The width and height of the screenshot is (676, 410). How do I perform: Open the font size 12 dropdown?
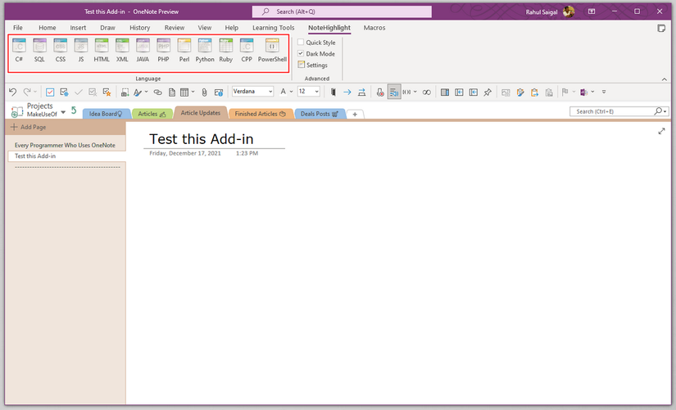coord(316,92)
